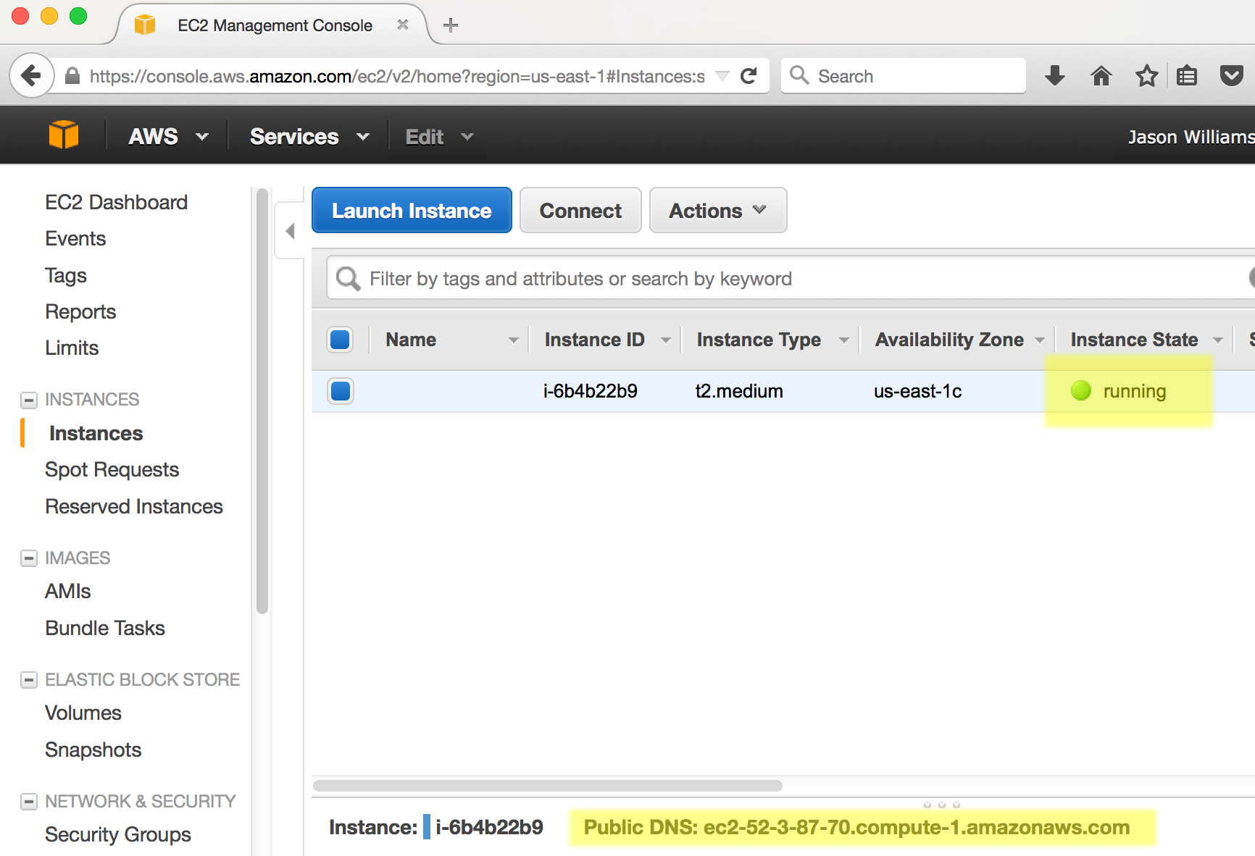Go to the browser home page icon
Image resolution: width=1255 pixels, height=856 pixels.
coord(1101,75)
